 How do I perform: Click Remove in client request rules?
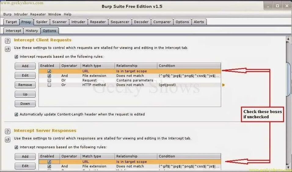25,85
